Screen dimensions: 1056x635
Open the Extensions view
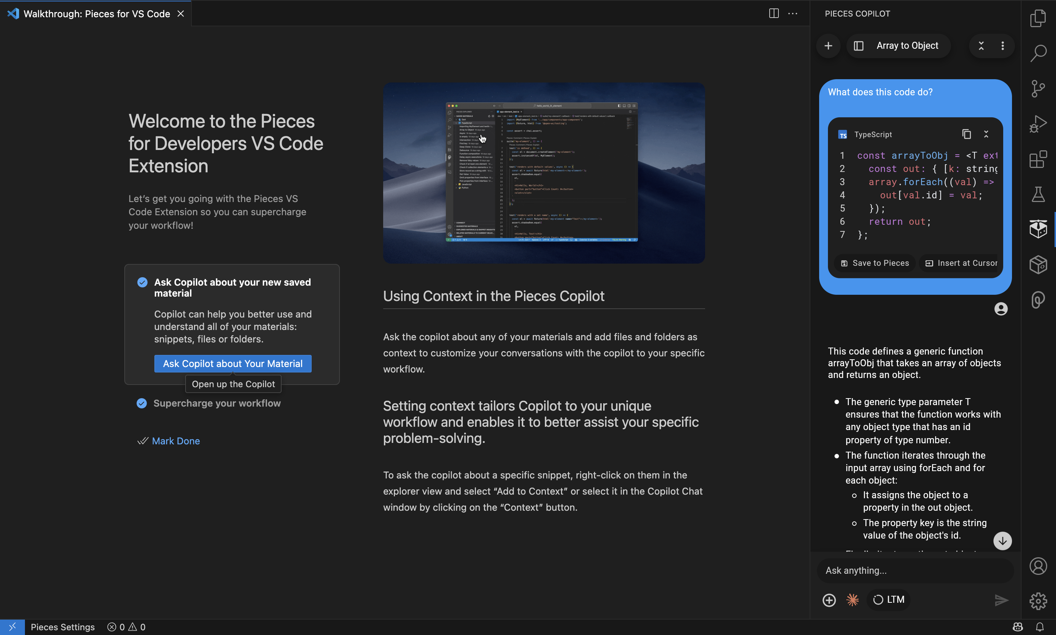[1038, 159]
